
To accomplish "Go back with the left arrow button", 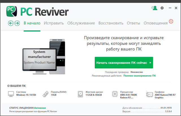I will 11,23.
